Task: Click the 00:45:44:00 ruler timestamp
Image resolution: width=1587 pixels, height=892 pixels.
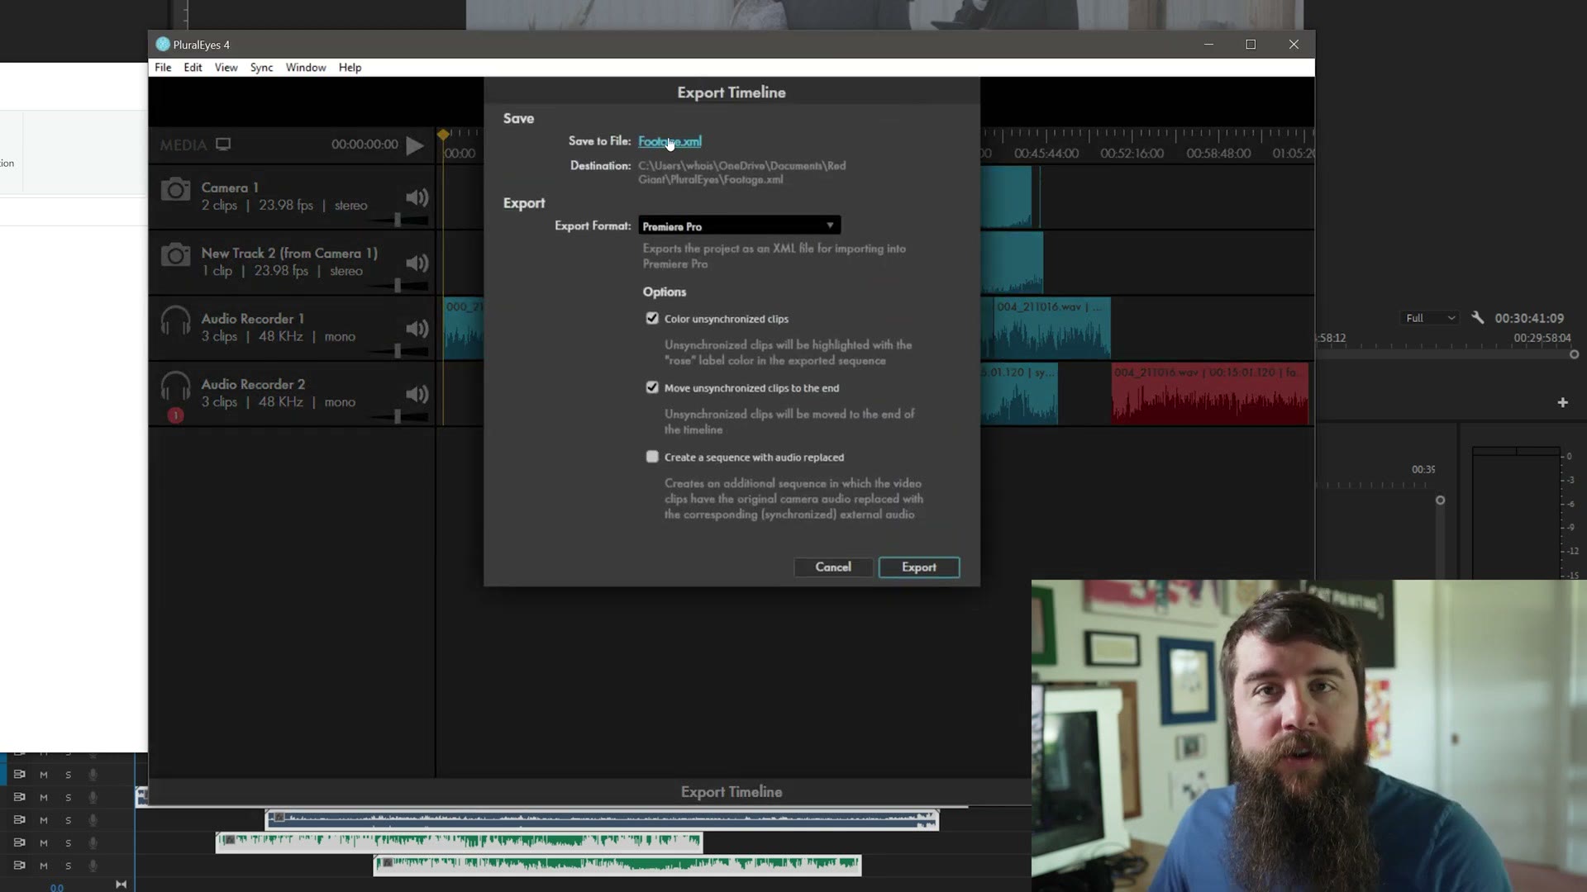Action: pos(1046,154)
